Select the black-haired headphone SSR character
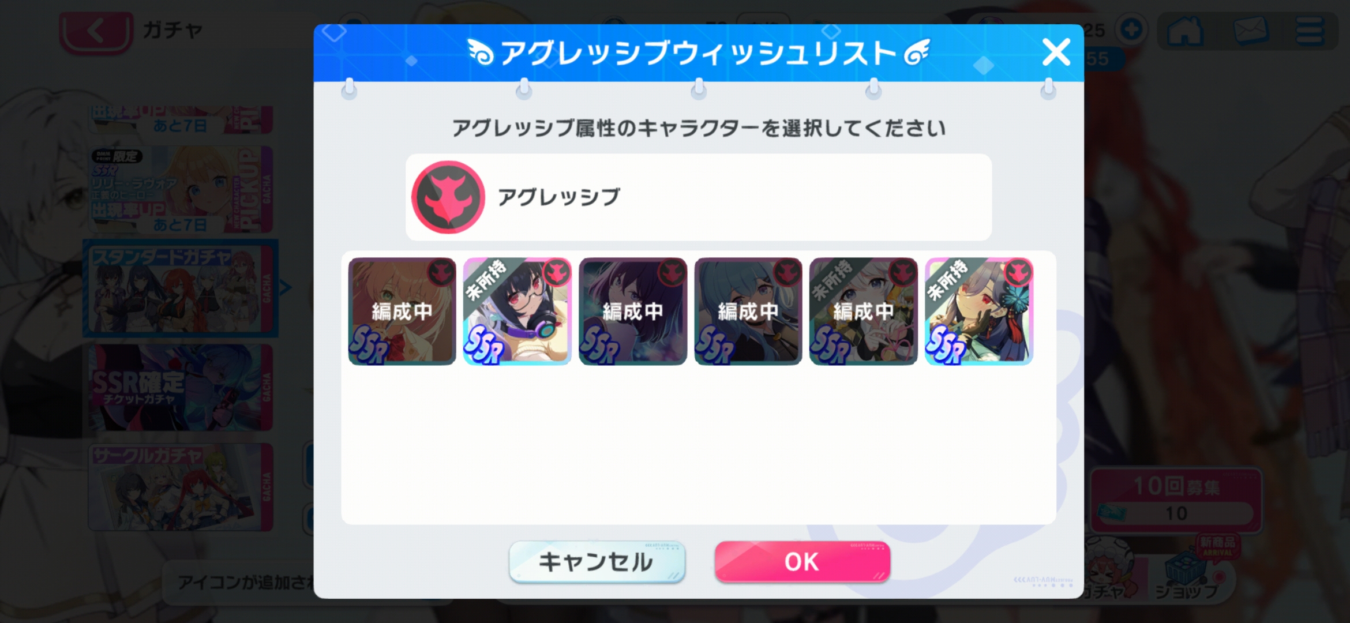 click(x=517, y=311)
